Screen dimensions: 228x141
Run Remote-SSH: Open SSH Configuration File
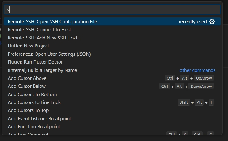point(112,22)
